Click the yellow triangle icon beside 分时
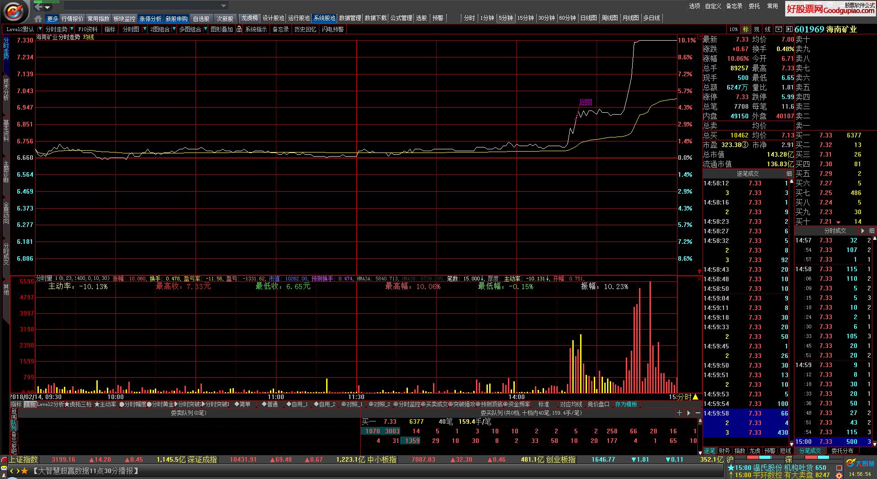This screenshot has width=877, height=479. point(696,397)
